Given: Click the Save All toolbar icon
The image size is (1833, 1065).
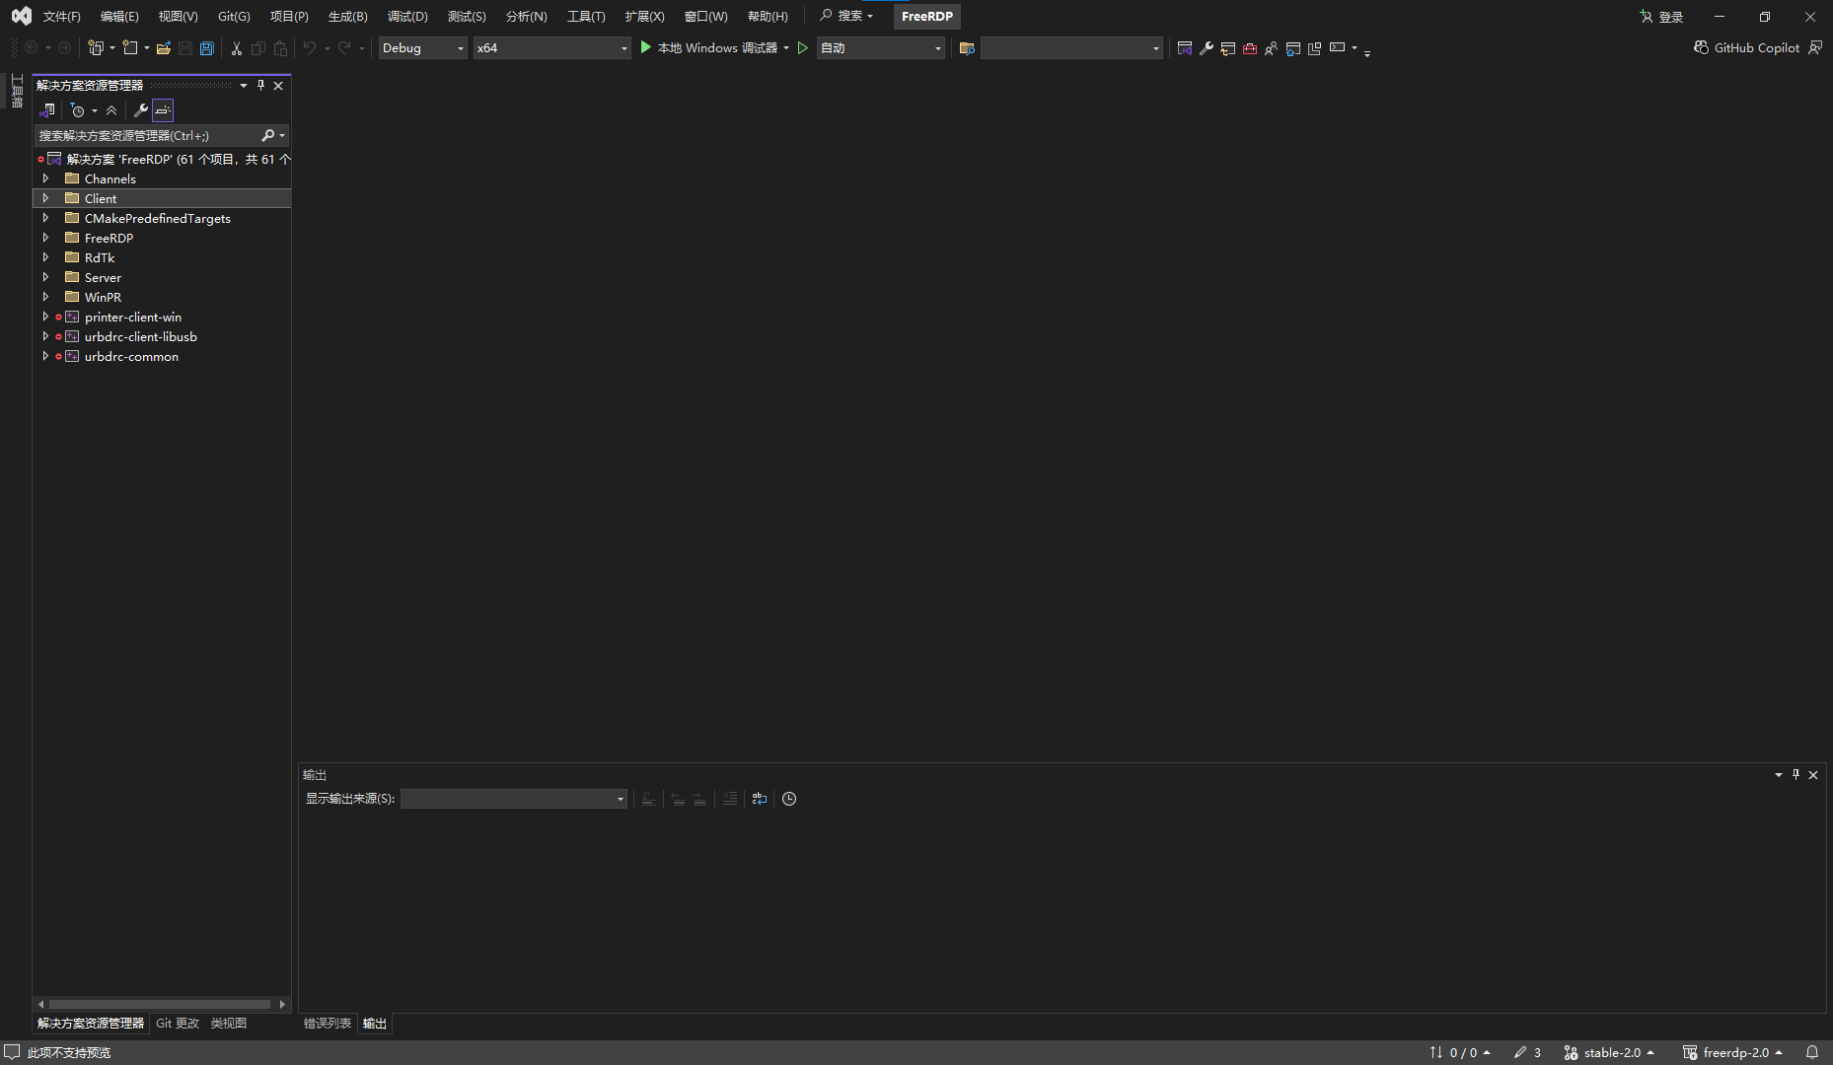Looking at the screenshot, I should point(207,48).
